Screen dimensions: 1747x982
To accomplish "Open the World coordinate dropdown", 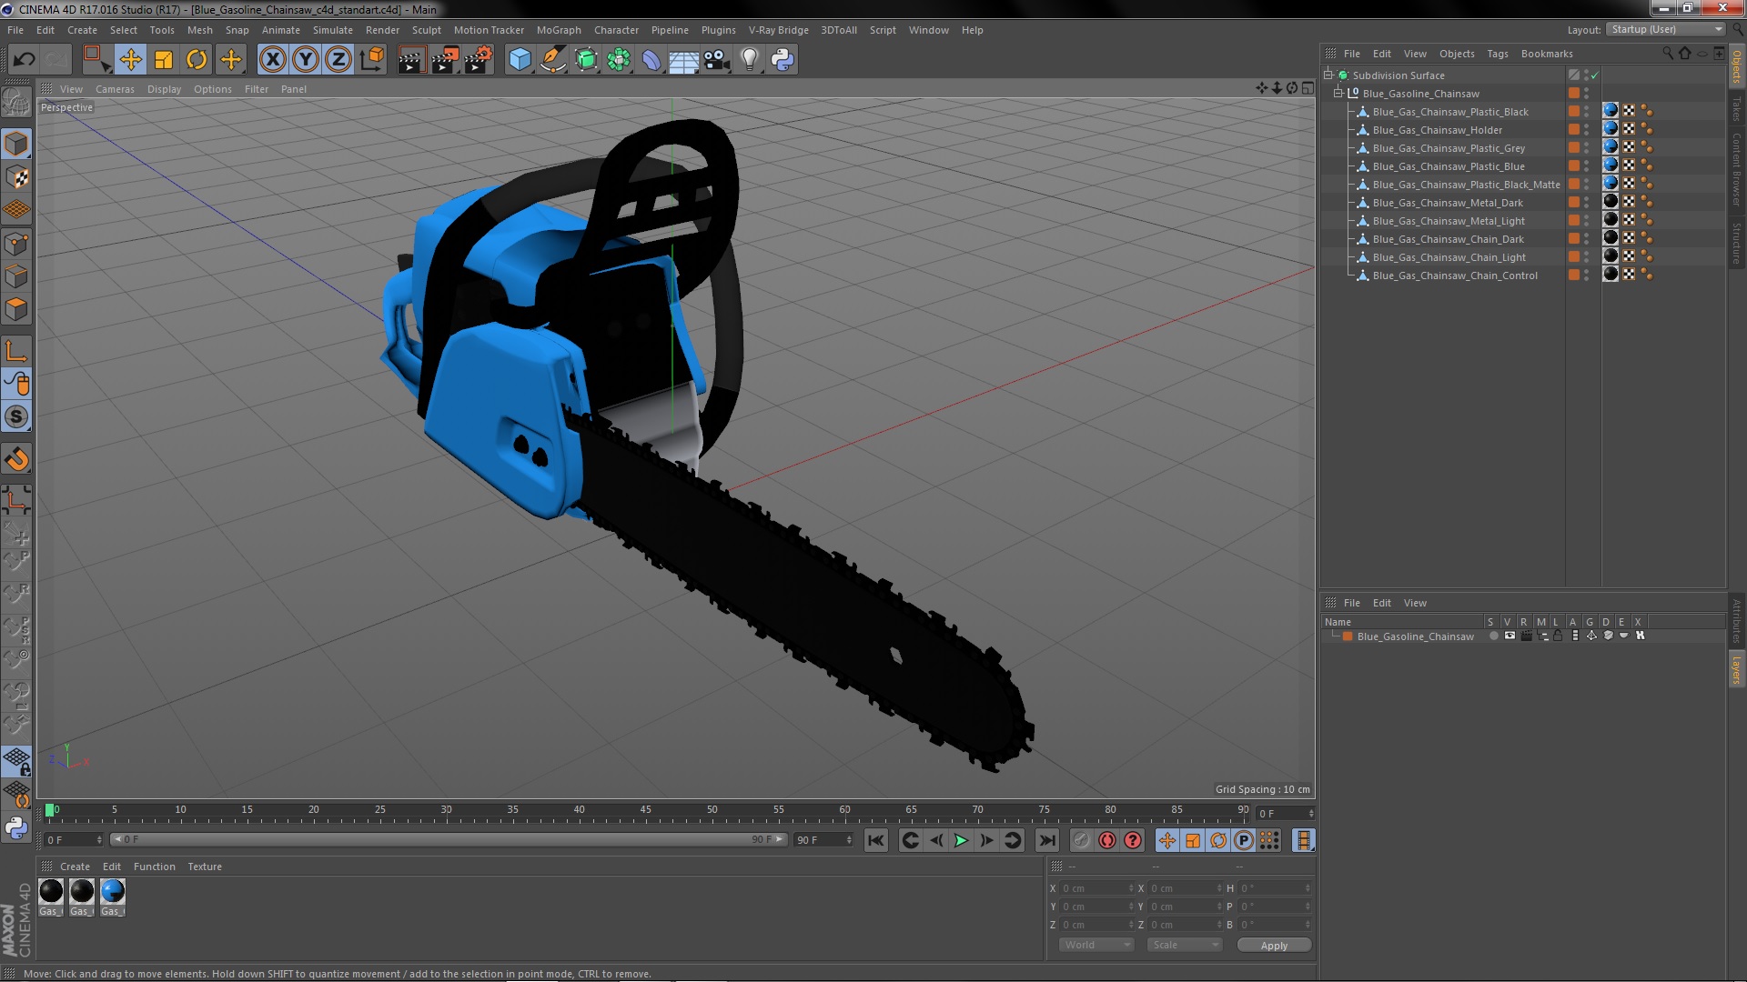I will click(x=1096, y=946).
